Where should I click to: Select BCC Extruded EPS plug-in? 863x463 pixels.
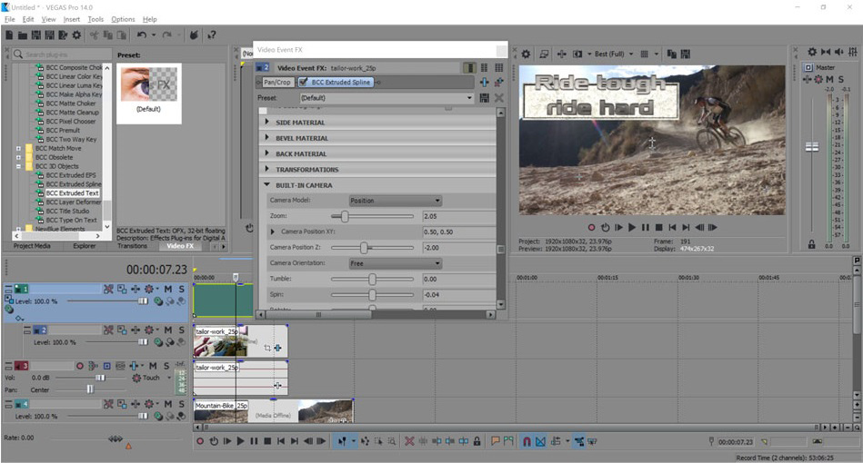point(70,175)
